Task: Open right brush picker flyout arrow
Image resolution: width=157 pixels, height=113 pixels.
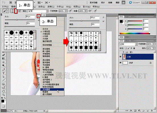Action: [103, 17]
